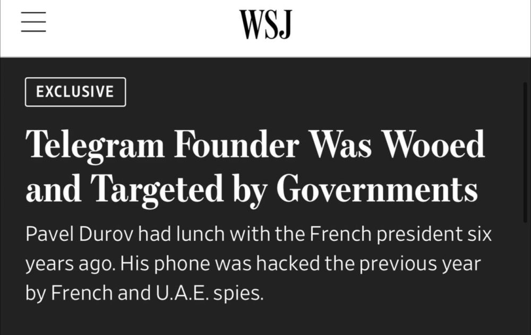
Task: Click the word "Governments" in the headline
Action: click(x=377, y=189)
